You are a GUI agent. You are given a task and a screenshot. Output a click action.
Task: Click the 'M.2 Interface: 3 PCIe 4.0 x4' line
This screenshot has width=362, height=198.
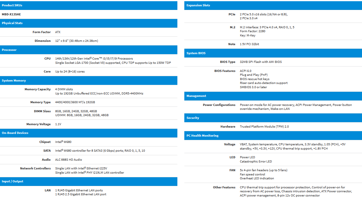pyautogui.click(x=267, y=27)
